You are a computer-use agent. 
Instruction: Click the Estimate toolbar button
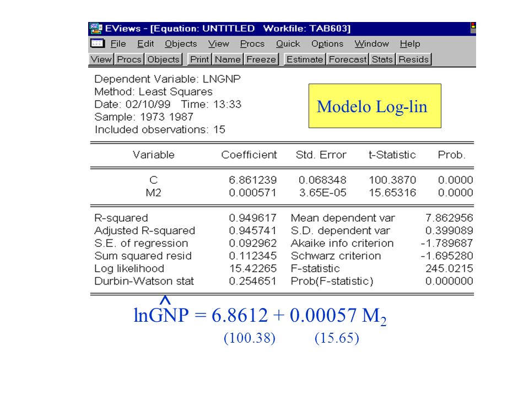tap(305, 59)
